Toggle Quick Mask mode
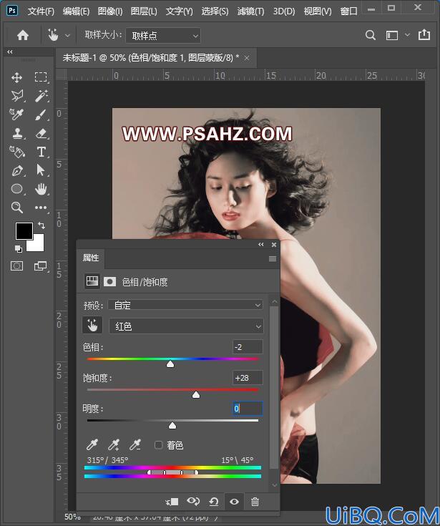 click(16, 266)
